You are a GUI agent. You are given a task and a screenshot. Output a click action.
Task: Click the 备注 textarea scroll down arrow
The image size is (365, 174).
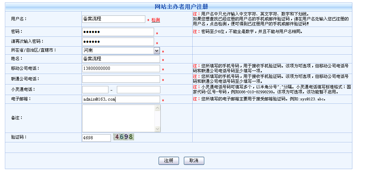tap(158, 129)
